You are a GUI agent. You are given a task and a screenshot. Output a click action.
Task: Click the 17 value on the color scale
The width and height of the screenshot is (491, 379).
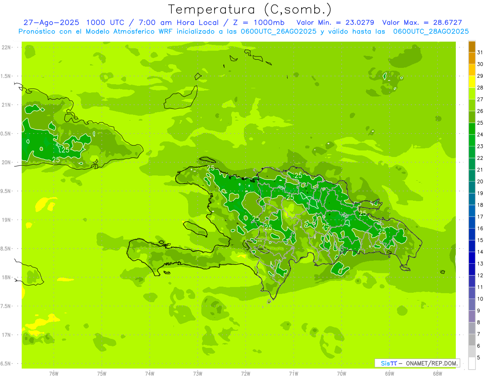point(480,217)
